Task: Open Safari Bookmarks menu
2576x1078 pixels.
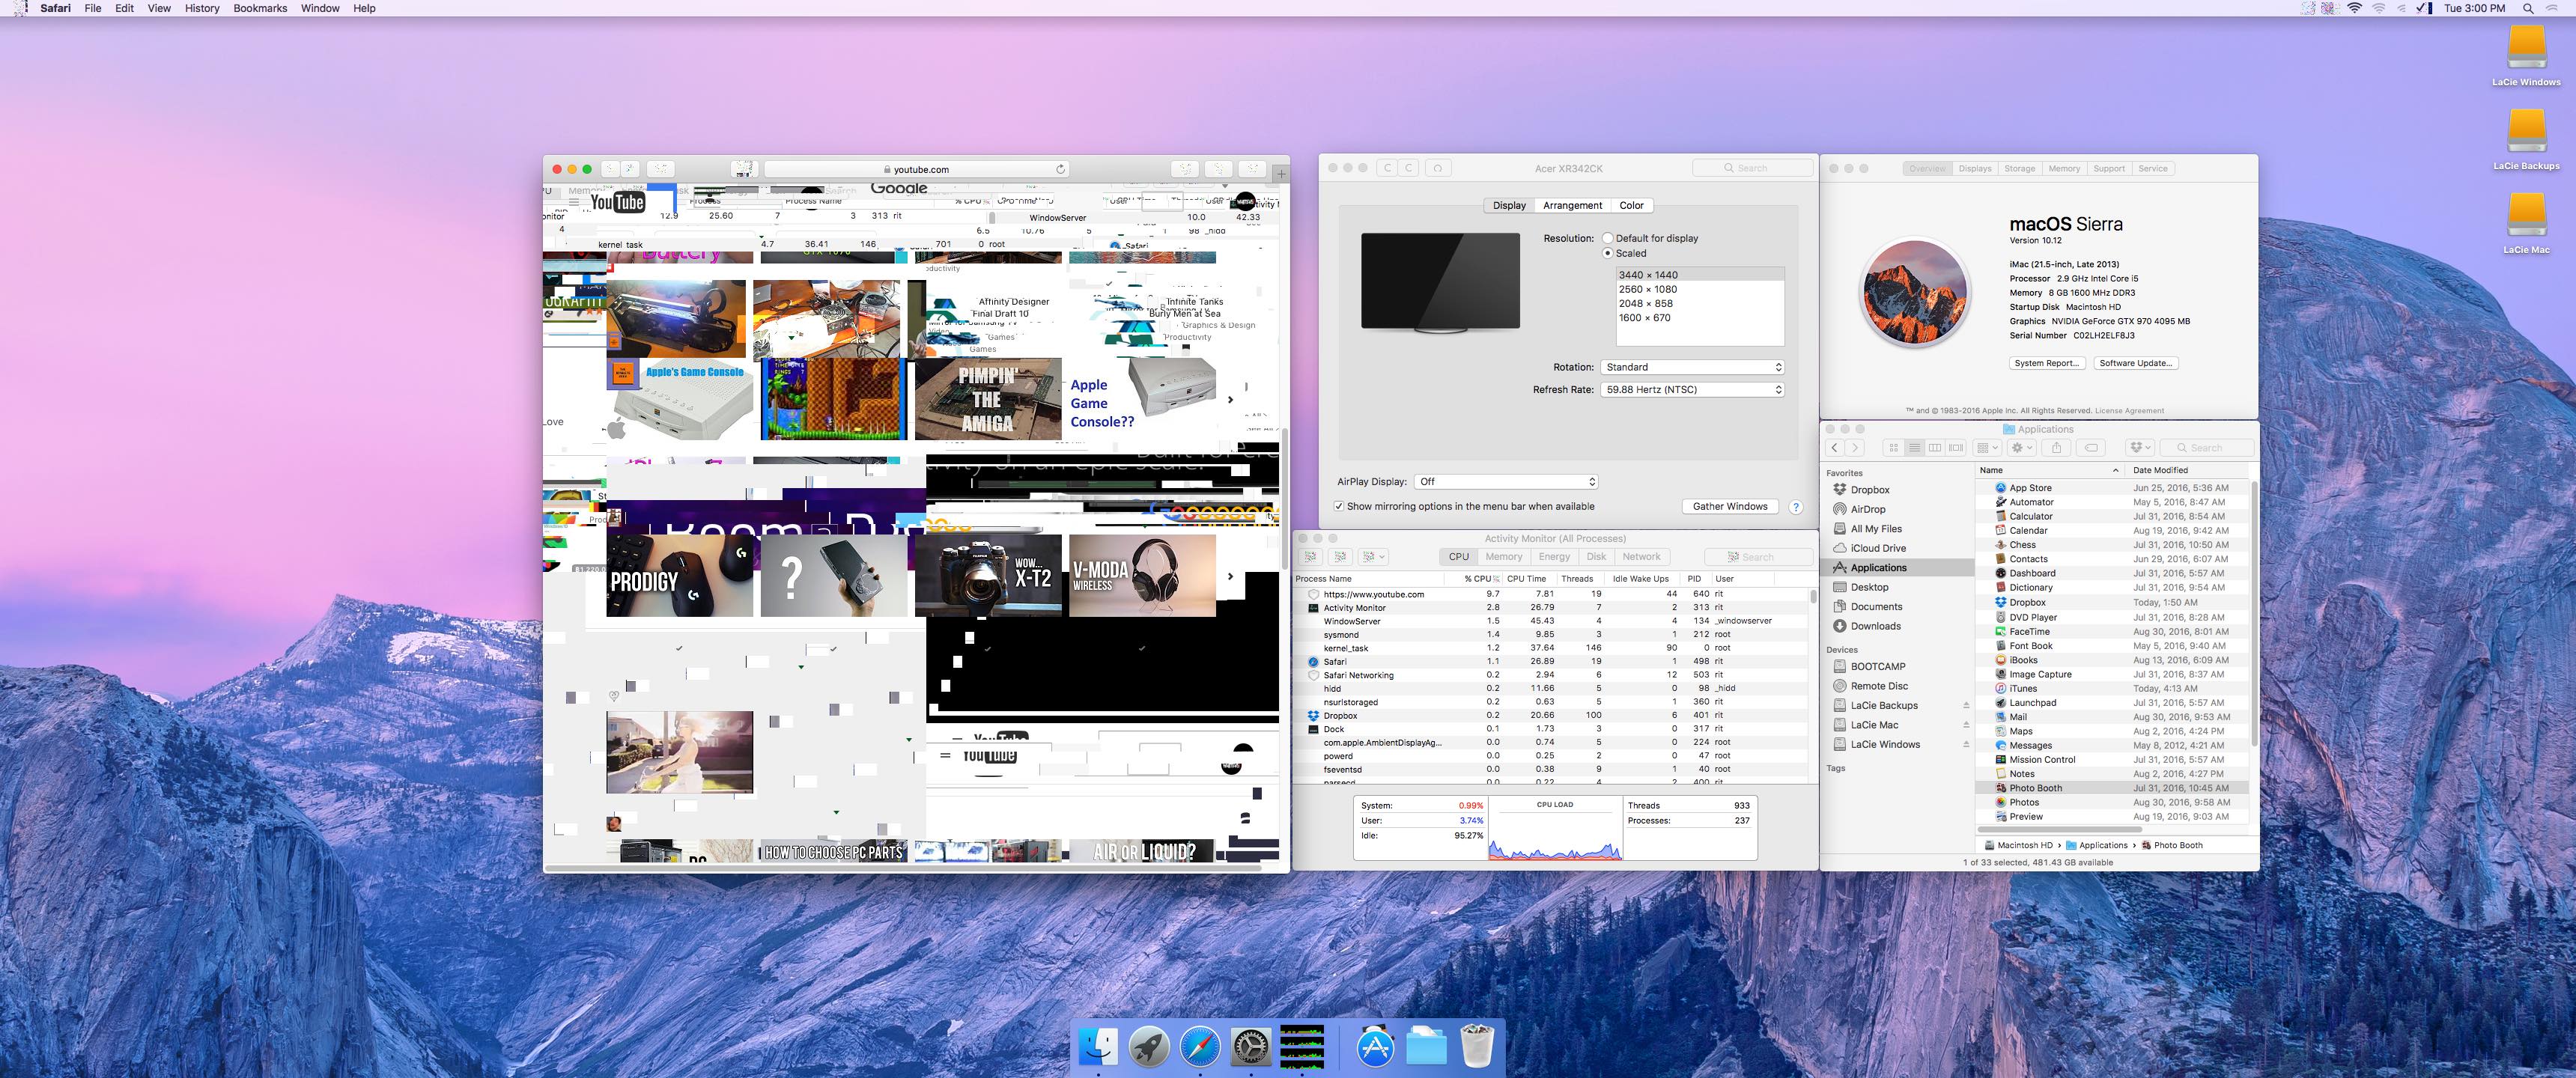Action: click(x=260, y=8)
